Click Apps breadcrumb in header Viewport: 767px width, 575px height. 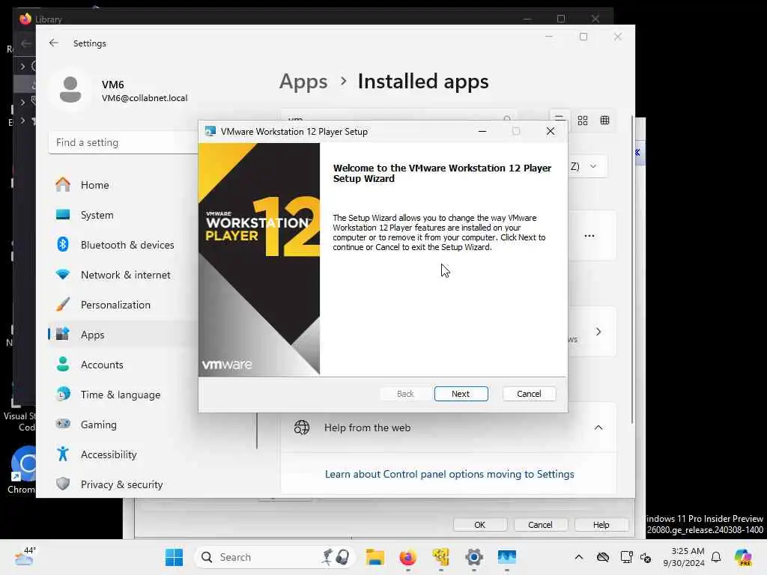(x=303, y=81)
